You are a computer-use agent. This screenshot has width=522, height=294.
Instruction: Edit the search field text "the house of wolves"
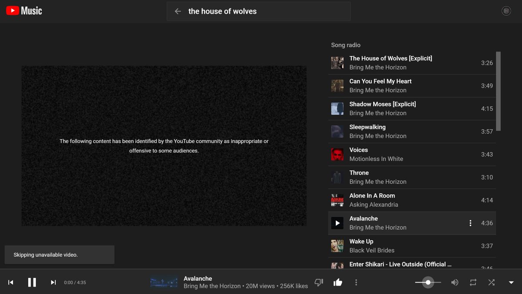(x=222, y=11)
